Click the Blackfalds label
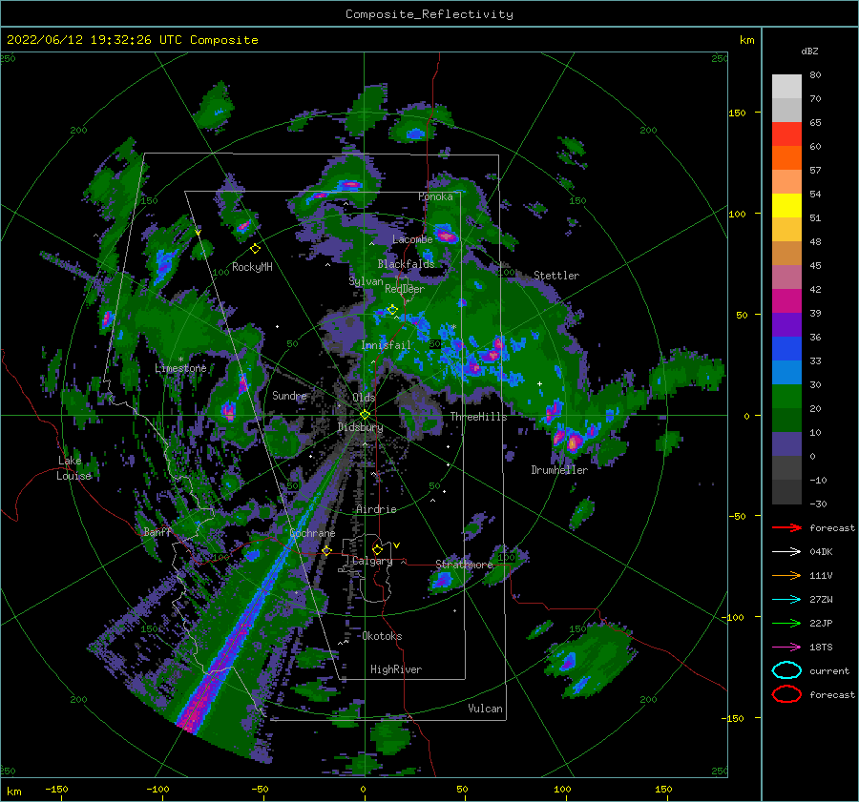Image resolution: width=859 pixels, height=802 pixels. [x=406, y=264]
